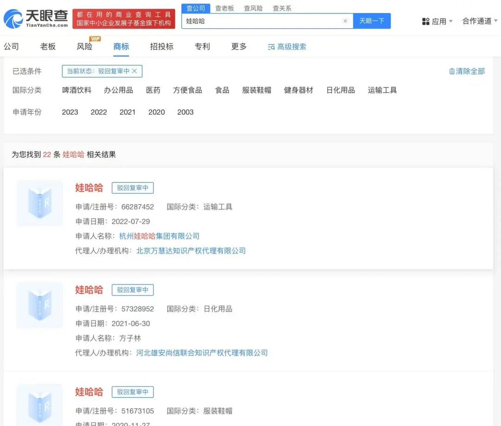Switch to the 老板 category tab
Screen dimensions: 501x426
click(x=48, y=47)
